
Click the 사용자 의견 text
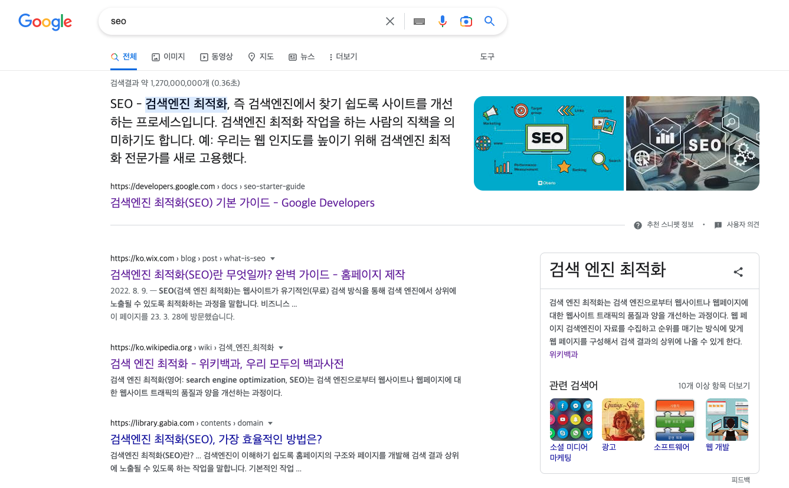(743, 225)
